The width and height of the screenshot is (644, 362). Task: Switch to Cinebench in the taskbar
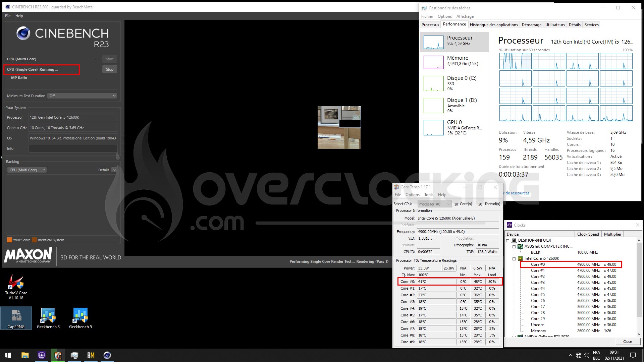pos(107,355)
